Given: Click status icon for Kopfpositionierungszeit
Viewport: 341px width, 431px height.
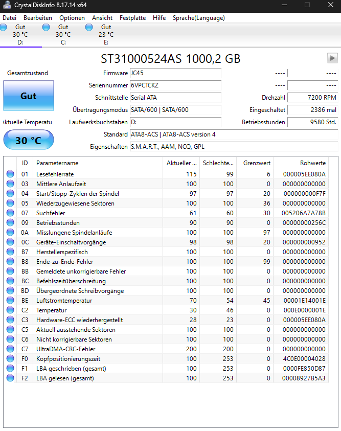Looking at the screenshot, I should click(10, 358).
